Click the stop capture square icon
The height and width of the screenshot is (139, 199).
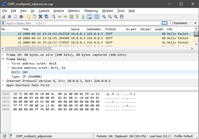tap(9, 17)
